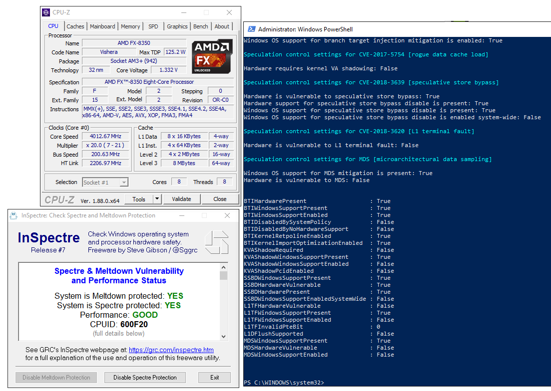Select the CPU tab
551x391 pixels.
pyautogui.click(x=53, y=26)
